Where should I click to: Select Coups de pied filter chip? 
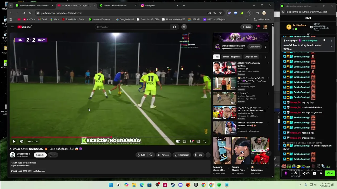tap(251, 57)
